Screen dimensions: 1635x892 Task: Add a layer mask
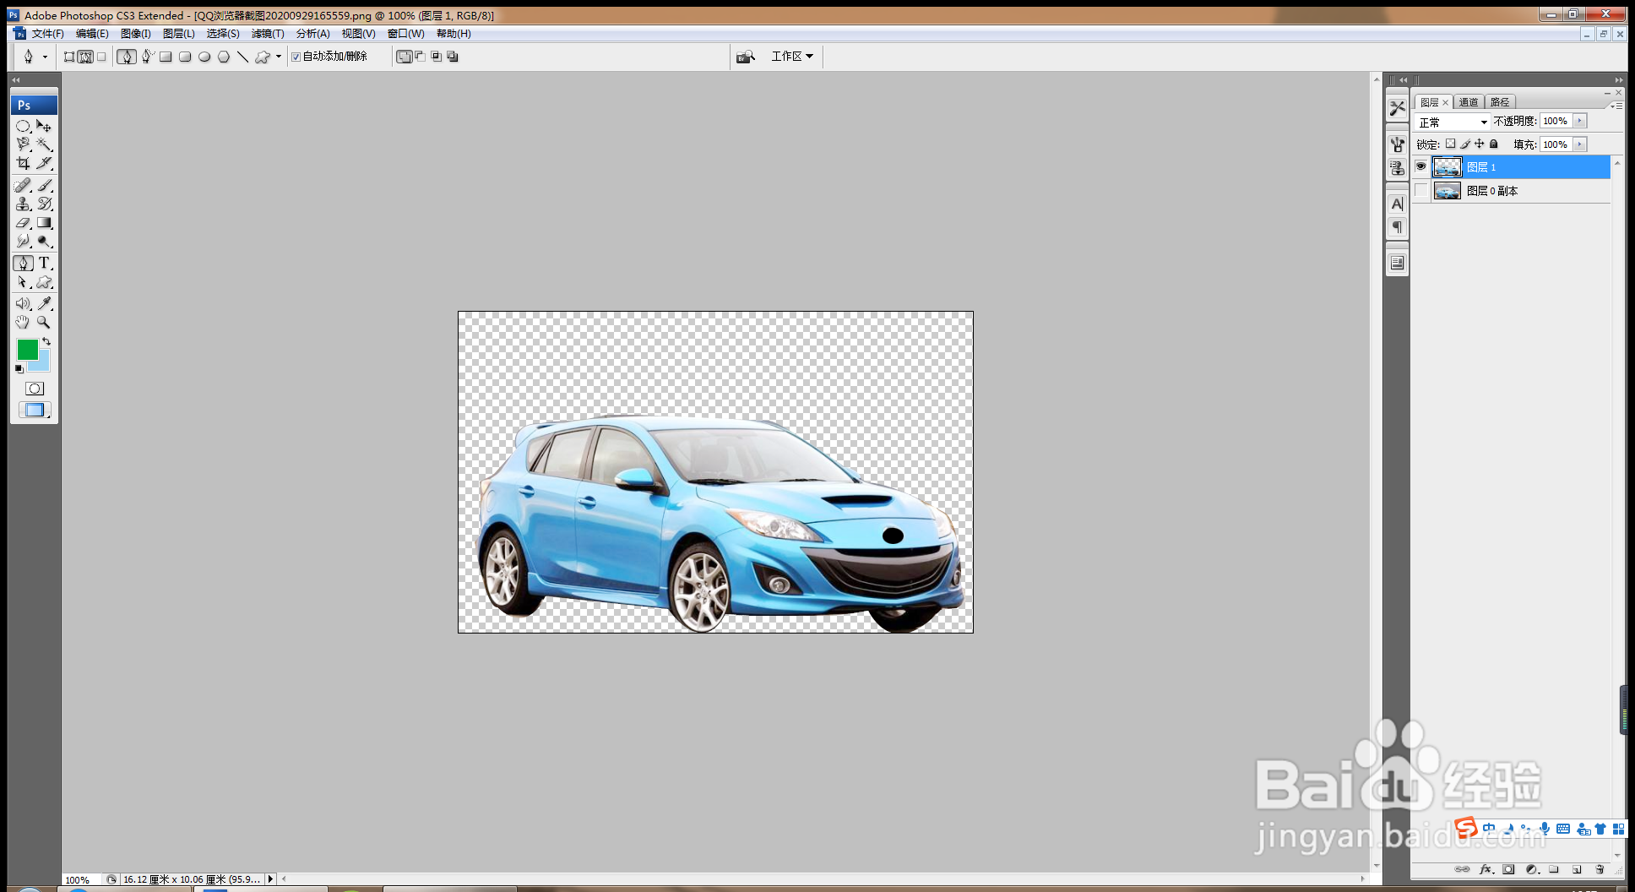[x=1508, y=869]
